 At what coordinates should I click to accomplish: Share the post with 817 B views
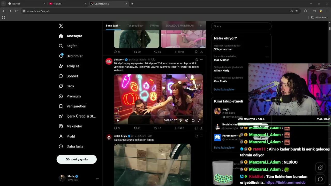pyautogui.click(x=201, y=52)
